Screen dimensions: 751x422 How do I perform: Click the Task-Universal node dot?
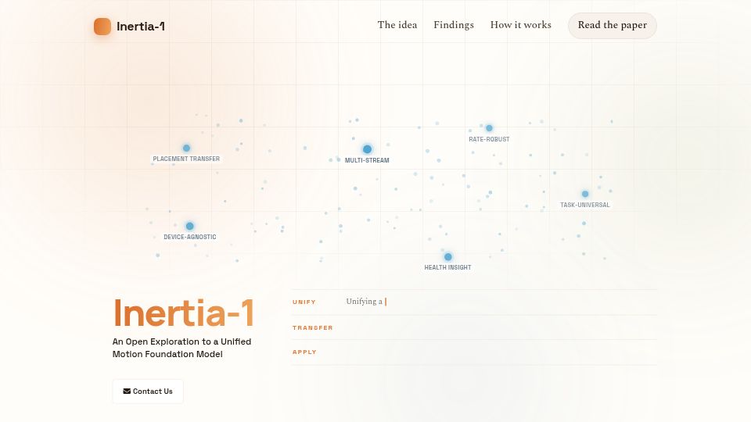tap(585, 195)
